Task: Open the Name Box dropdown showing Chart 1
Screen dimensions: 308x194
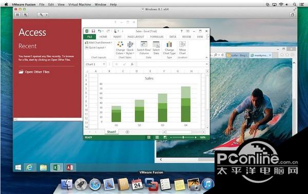Action: click(104, 64)
